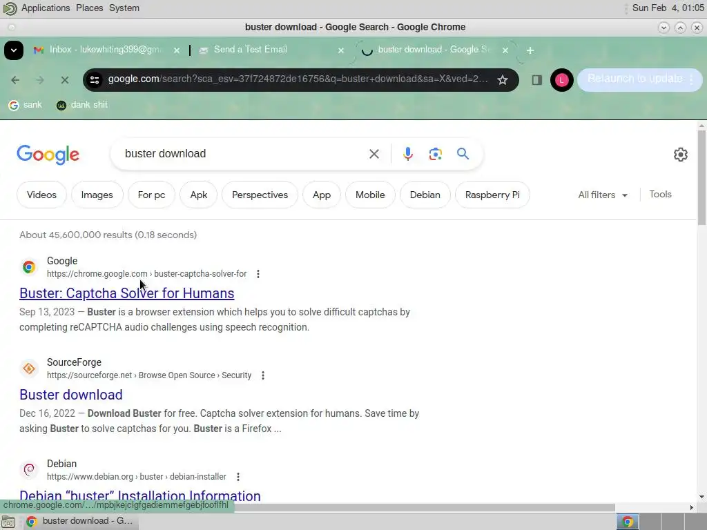Open Debian 'buster' Installation Information link
Image resolution: width=707 pixels, height=530 pixels.
[x=139, y=495]
